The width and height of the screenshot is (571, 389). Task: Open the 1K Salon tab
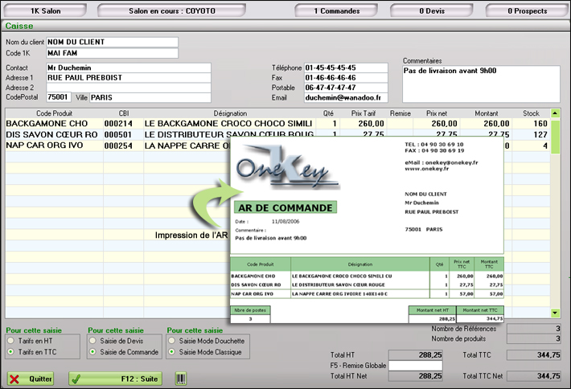(47, 11)
